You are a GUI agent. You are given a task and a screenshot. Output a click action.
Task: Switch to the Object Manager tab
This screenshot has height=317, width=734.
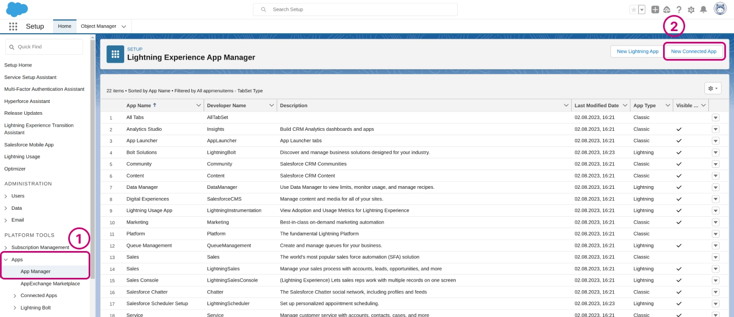point(98,26)
